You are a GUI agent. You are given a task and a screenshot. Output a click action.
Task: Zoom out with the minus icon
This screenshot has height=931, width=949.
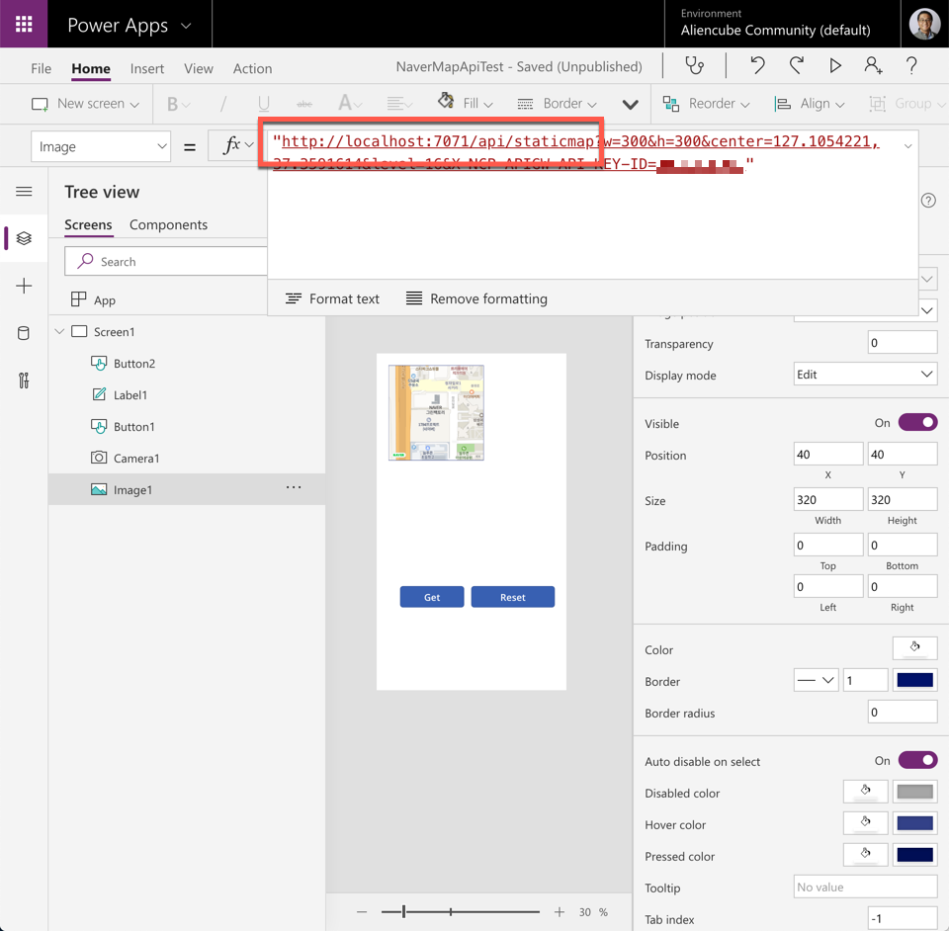362,911
